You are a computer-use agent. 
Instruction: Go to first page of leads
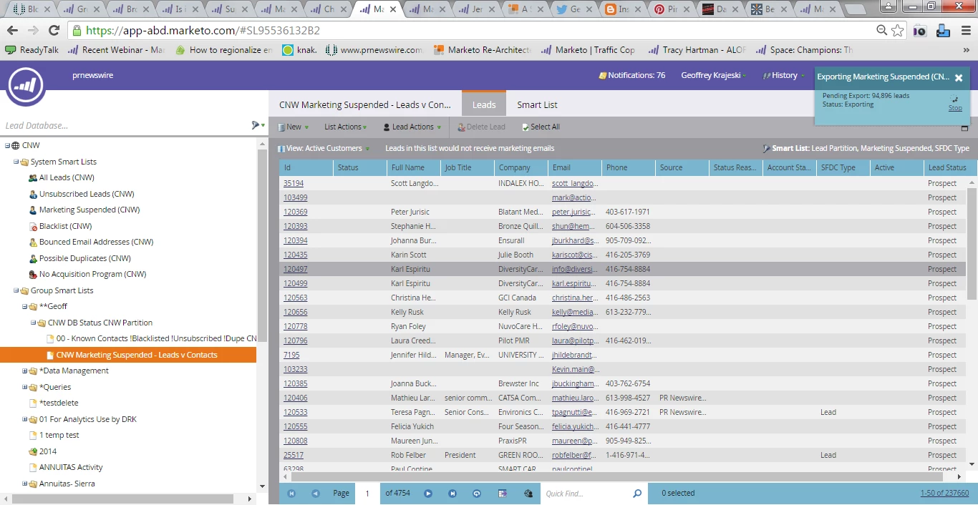click(291, 494)
